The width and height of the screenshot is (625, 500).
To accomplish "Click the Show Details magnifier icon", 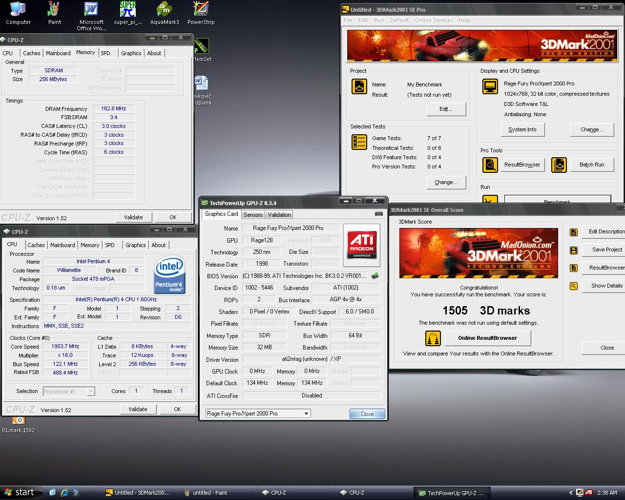I will click(x=574, y=286).
